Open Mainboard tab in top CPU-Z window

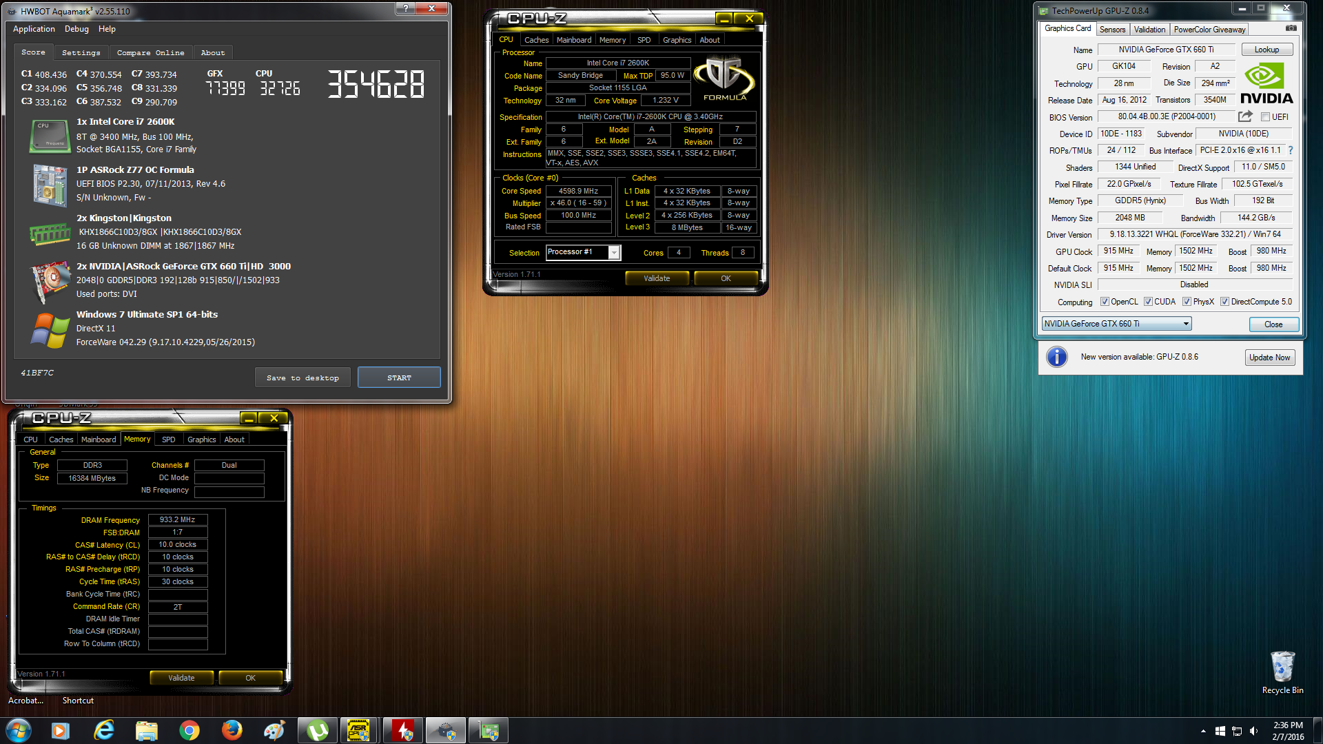[574, 40]
